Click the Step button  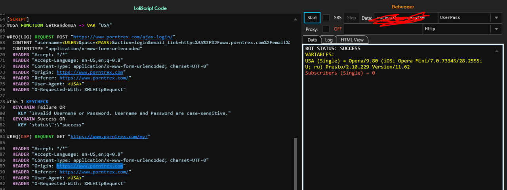click(351, 18)
